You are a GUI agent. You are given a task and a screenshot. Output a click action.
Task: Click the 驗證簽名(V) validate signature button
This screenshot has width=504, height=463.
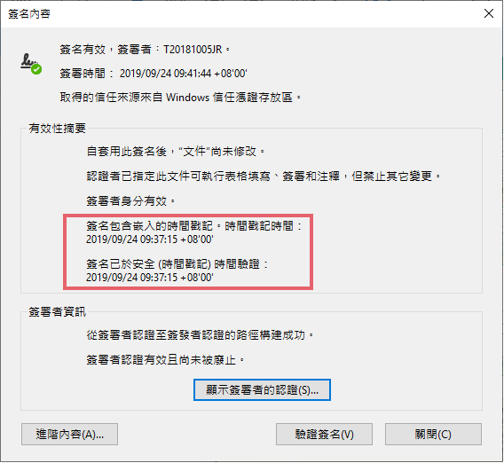(324, 434)
